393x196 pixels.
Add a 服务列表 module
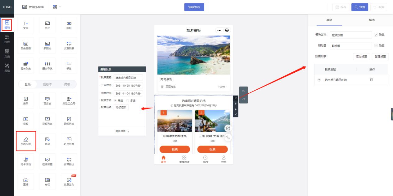coord(26,66)
